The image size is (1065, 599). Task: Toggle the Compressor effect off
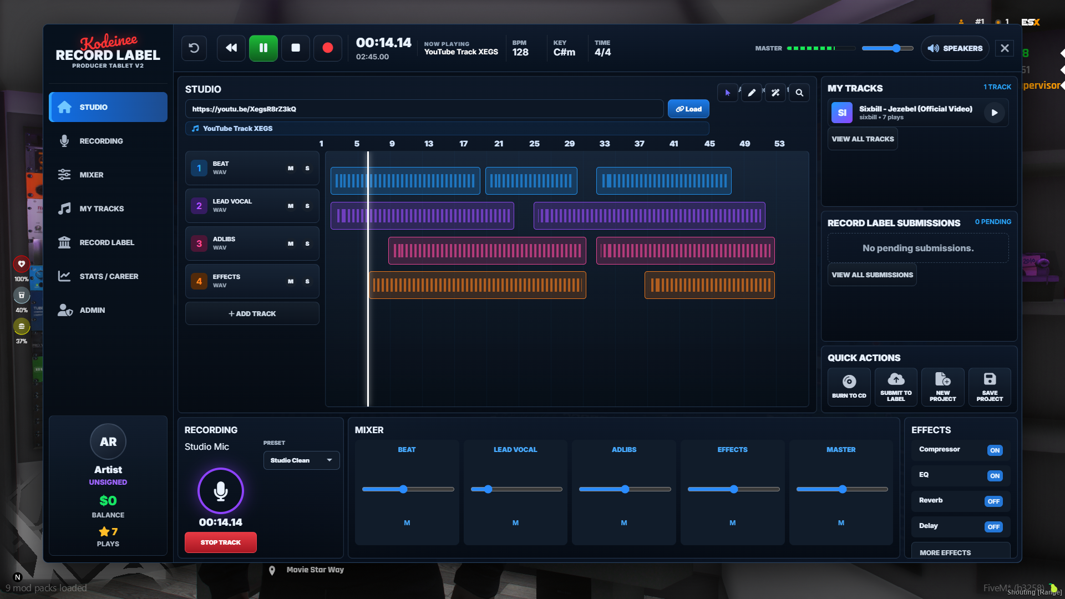pos(995,450)
